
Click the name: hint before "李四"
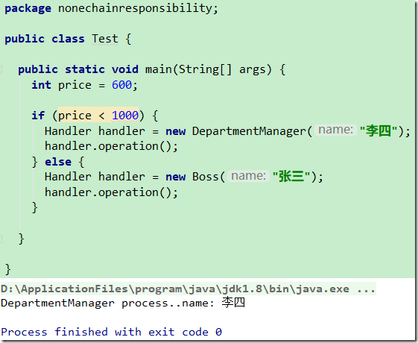[335, 130]
